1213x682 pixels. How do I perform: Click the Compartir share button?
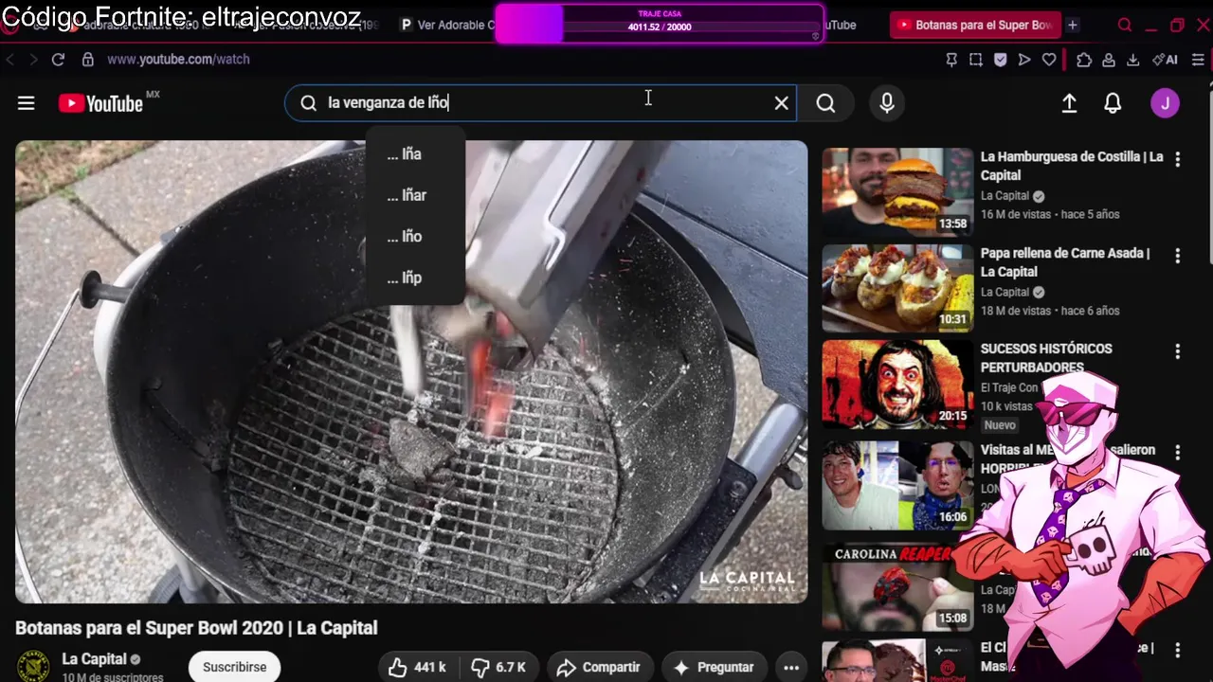599,667
